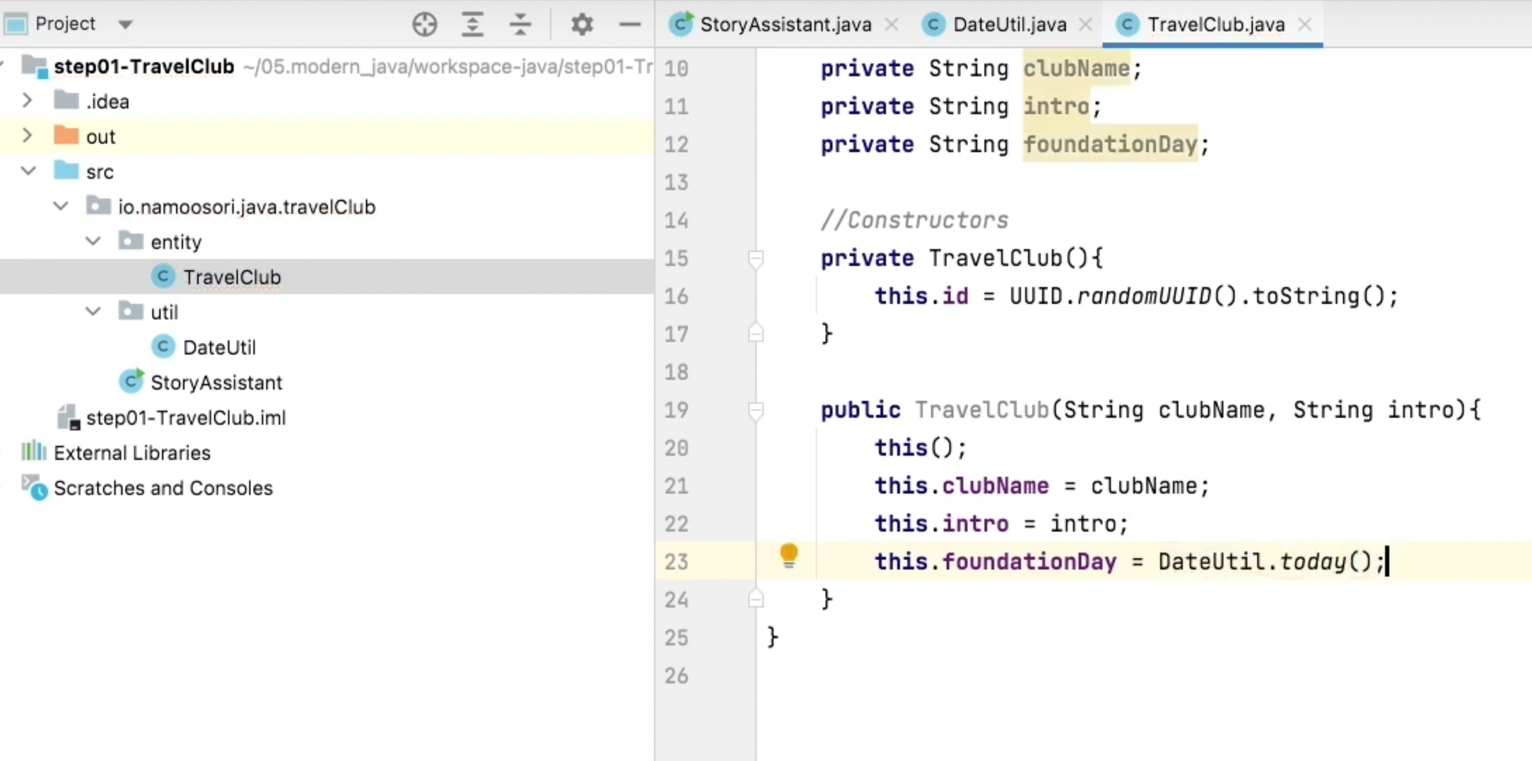Collapse the entity package
This screenshot has width=1532, height=761.
point(93,241)
